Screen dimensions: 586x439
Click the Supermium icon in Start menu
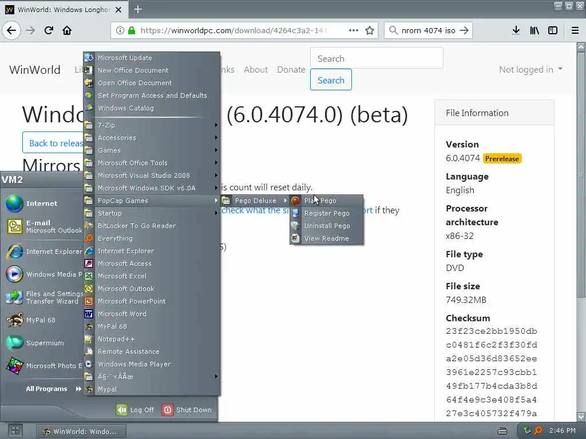tap(14, 343)
